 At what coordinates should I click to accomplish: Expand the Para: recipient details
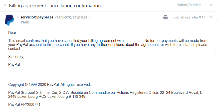[25, 22]
